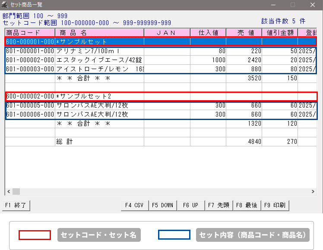Click the app icon in title bar
Image resolution: width=323 pixels, height=250 pixels.
[5, 5]
